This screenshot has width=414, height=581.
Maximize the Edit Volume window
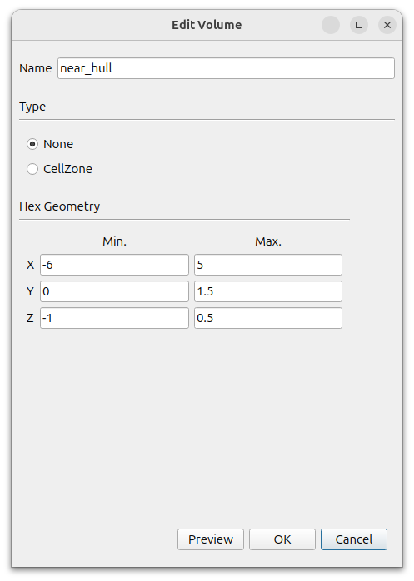(359, 25)
